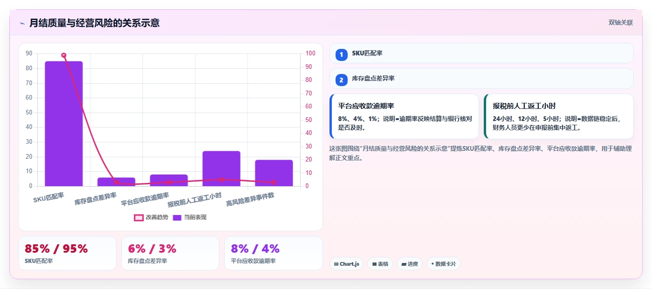Screen dimensions: 652x289
Task: Click the trend line point above SKU匹配率
Action: point(64,55)
